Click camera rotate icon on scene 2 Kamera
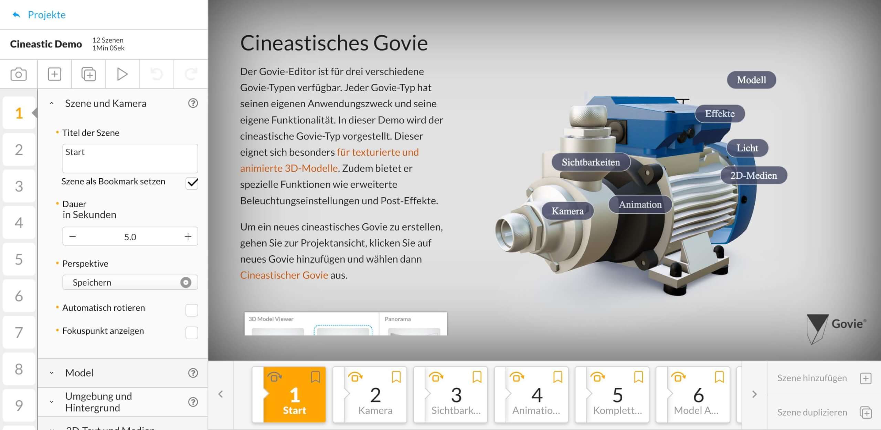 point(355,377)
